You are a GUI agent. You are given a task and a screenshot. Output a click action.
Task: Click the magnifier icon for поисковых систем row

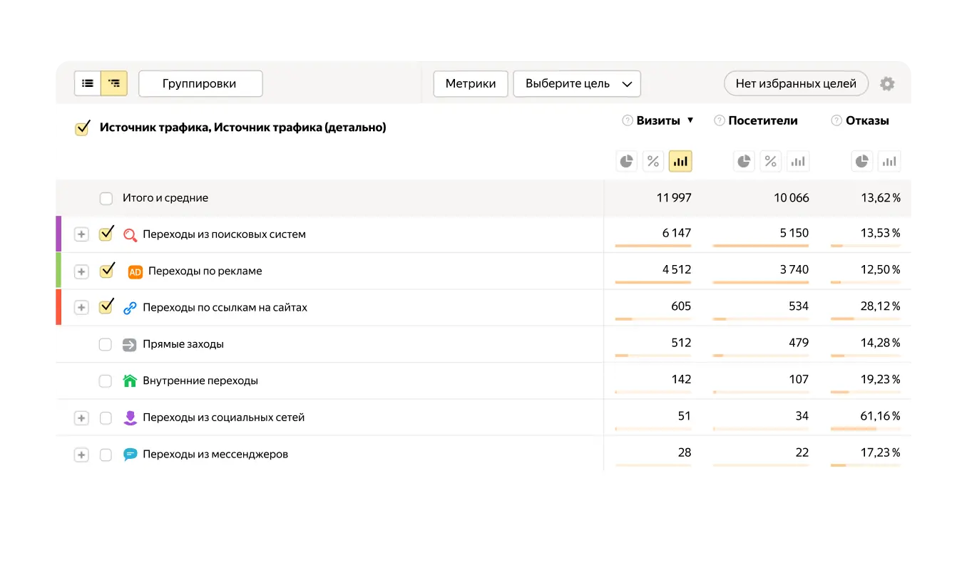click(129, 234)
